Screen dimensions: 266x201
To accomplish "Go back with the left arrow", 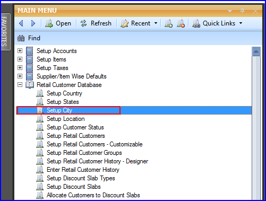I will click(x=21, y=23).
